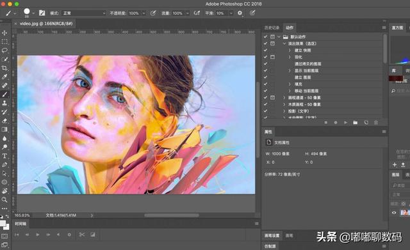Expand the 木质画框 - 50 像素 action
This screenshot has width=410, height=250.
(x=284, y=104)
